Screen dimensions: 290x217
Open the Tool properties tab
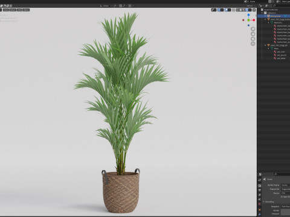tap(260, 180)
